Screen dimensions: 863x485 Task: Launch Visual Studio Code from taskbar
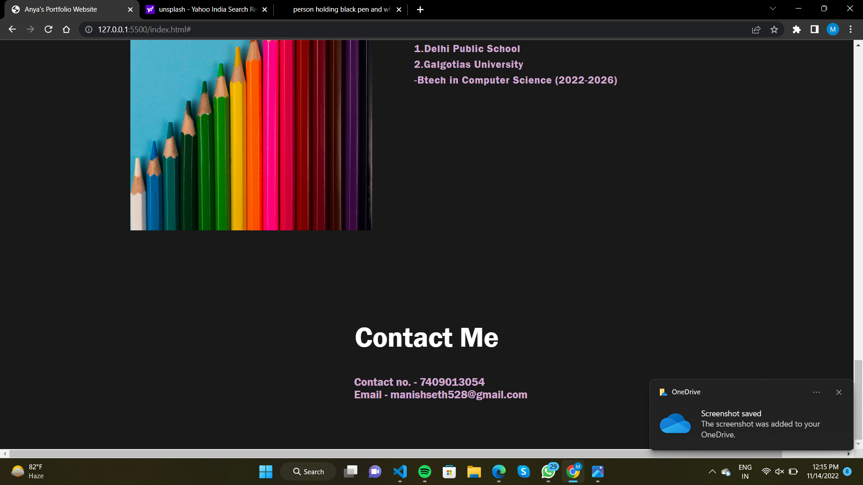point(400,472)
